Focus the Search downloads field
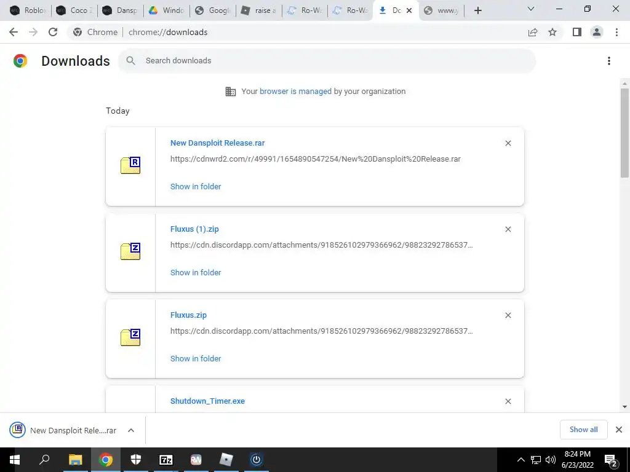The image size is (630, 472). [x=327, y=61]
